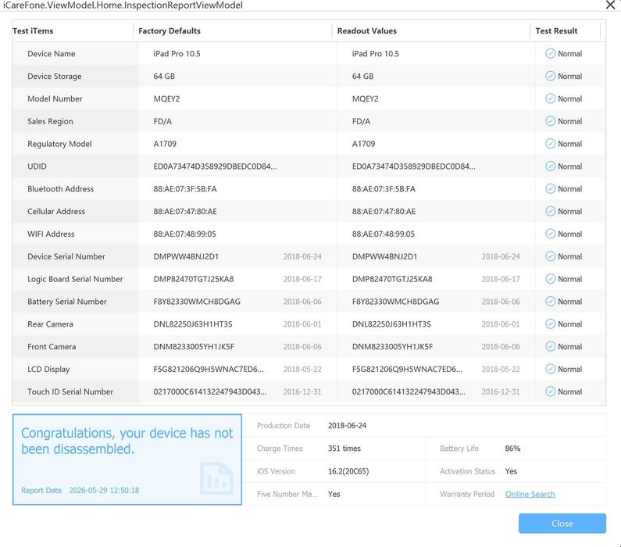621x547 pixels.
Task: Click the Report Date timestamp text
Action: [x=104, y=491]
